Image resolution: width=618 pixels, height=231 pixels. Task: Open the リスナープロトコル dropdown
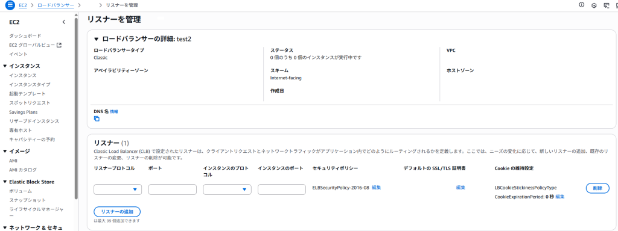[118, 189]
